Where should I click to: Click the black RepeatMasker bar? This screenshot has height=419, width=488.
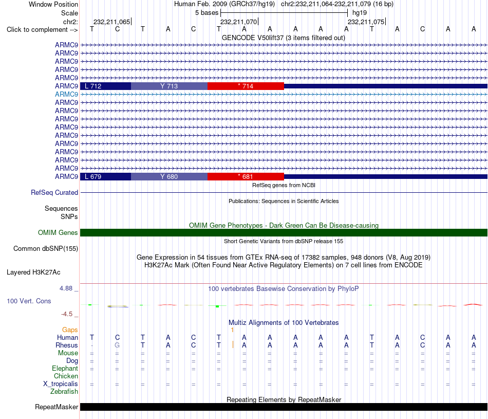(x=284, y=407)
